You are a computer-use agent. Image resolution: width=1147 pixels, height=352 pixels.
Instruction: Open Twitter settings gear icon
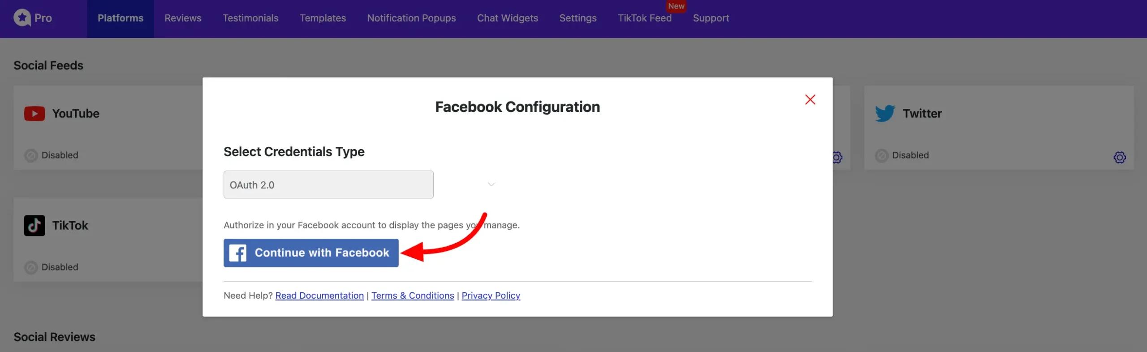1120,157
